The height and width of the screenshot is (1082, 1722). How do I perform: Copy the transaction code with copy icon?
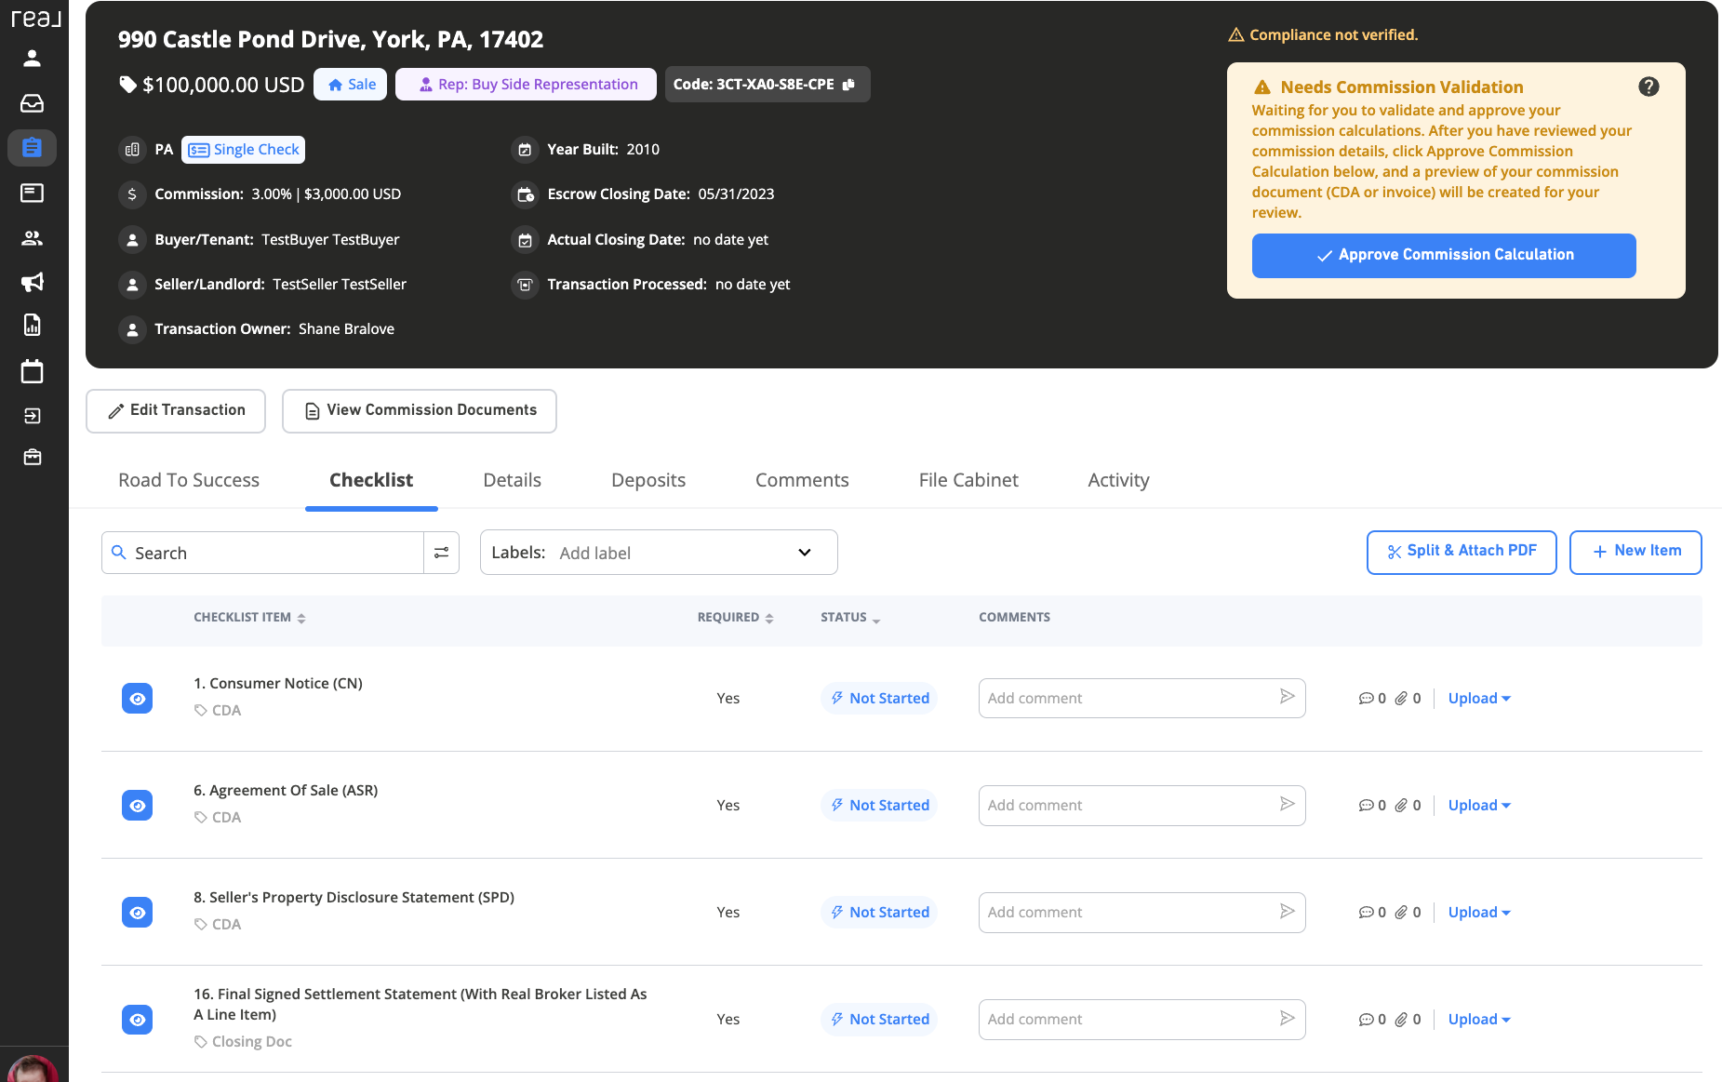[848, 85]
